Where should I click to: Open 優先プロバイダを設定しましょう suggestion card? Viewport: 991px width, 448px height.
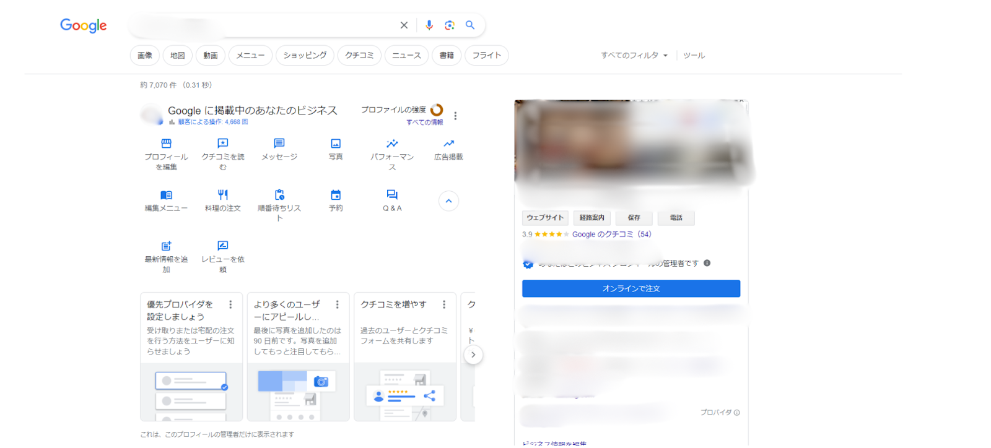tap(191, 357)
